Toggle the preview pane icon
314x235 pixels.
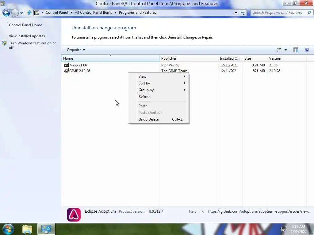tap(296, 50)
